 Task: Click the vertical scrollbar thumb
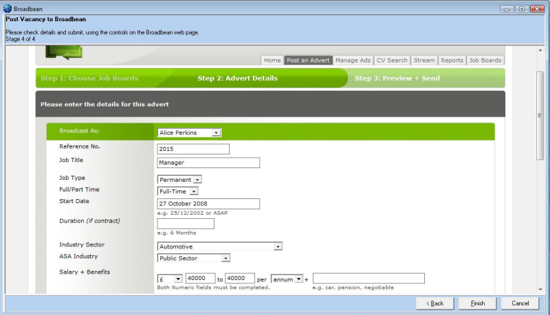(x=540, y=115)
